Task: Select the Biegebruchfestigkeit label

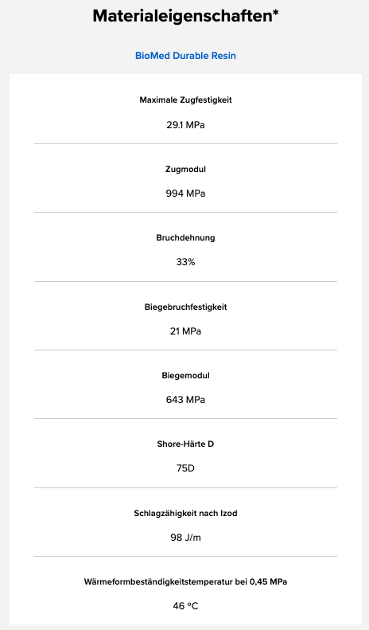Action: (x=185, y=307)
